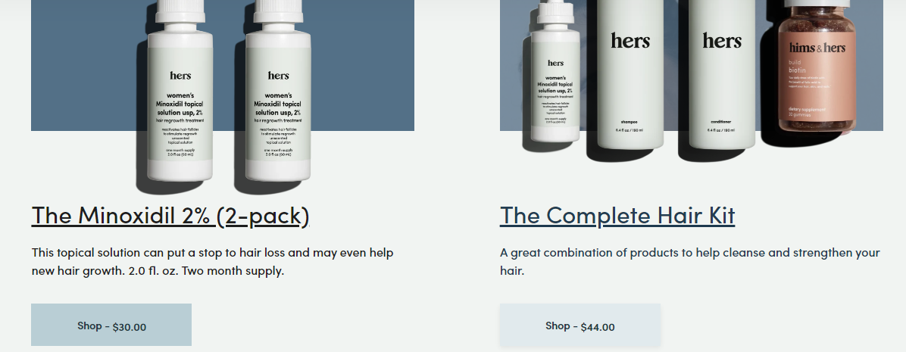Image resolution: width=906 pixels, height=352 pixels.
Task: Click the large hers logo on the conditioner bottle
Action: [722, 41]
